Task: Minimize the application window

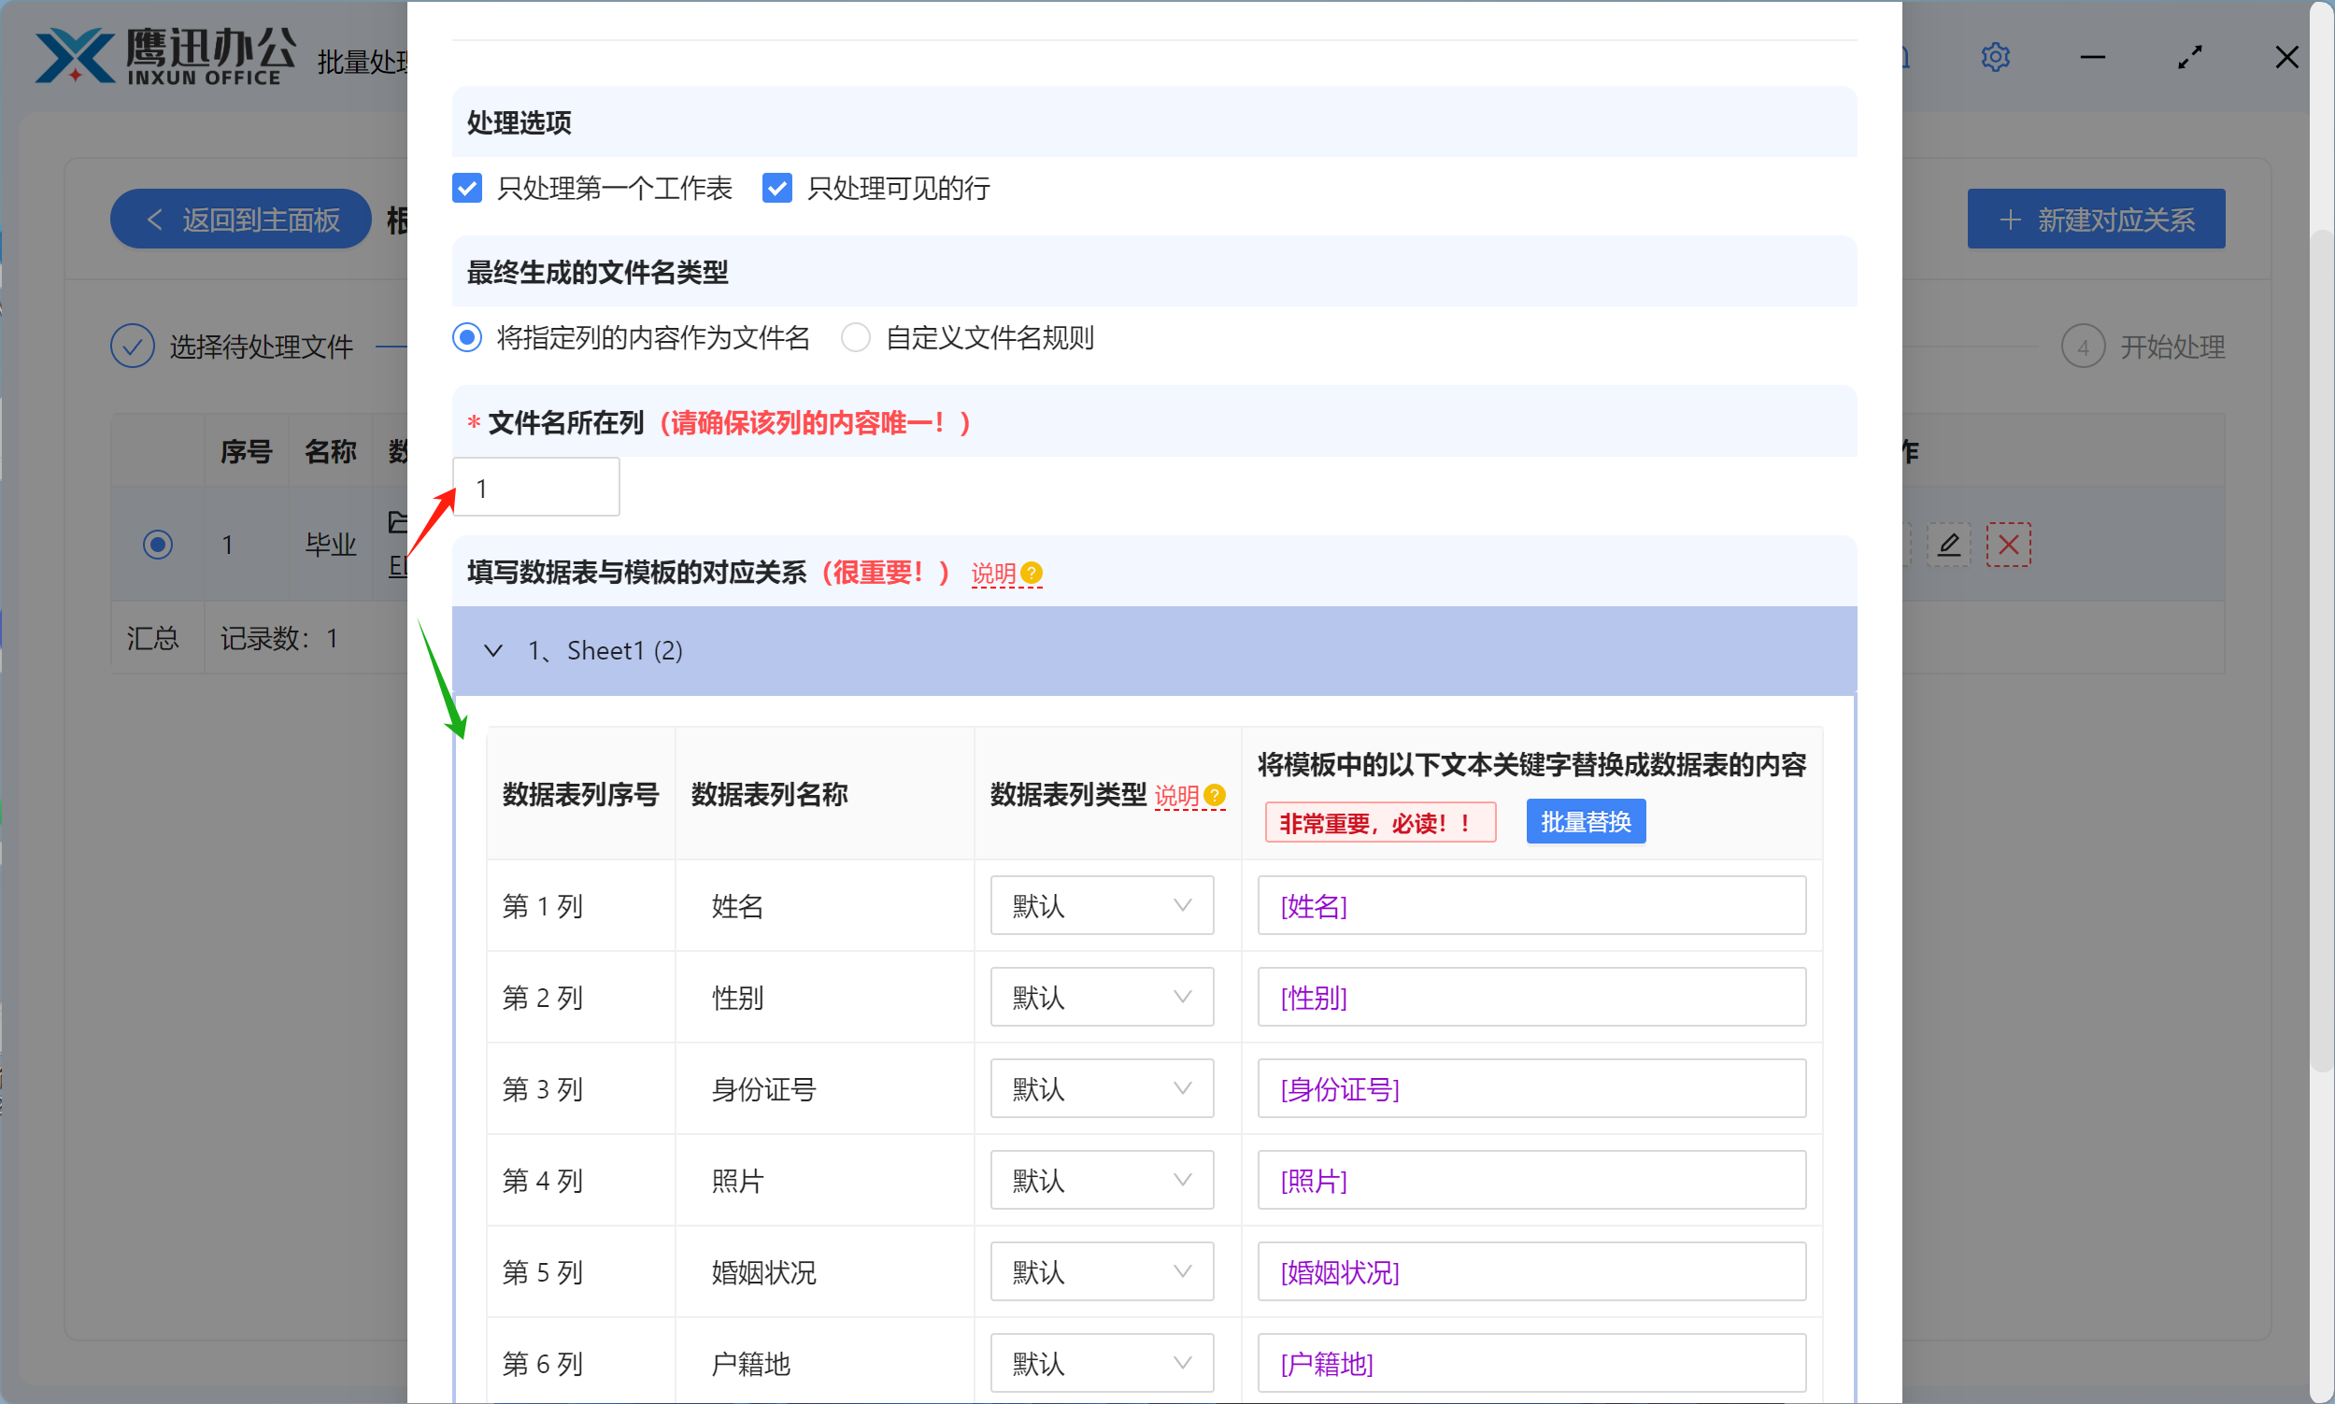Action: (x=2092, y=57)
